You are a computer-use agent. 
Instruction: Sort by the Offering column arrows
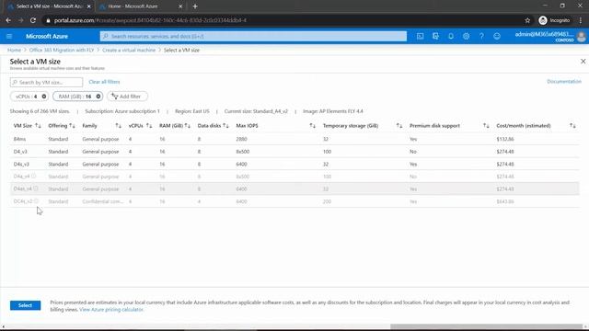click(72, 126)
